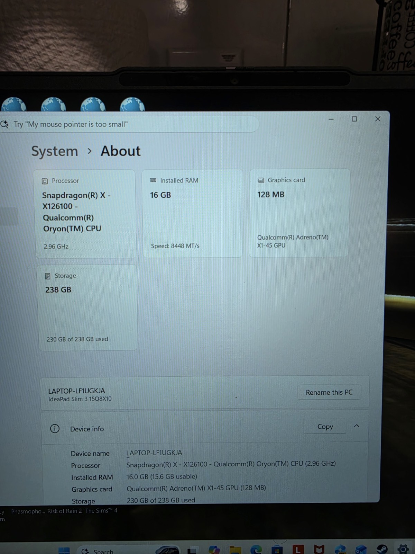Image resolution: width=415 pixels, height=554 pixels.
Task: Close the Settings window
Action: 378,119
